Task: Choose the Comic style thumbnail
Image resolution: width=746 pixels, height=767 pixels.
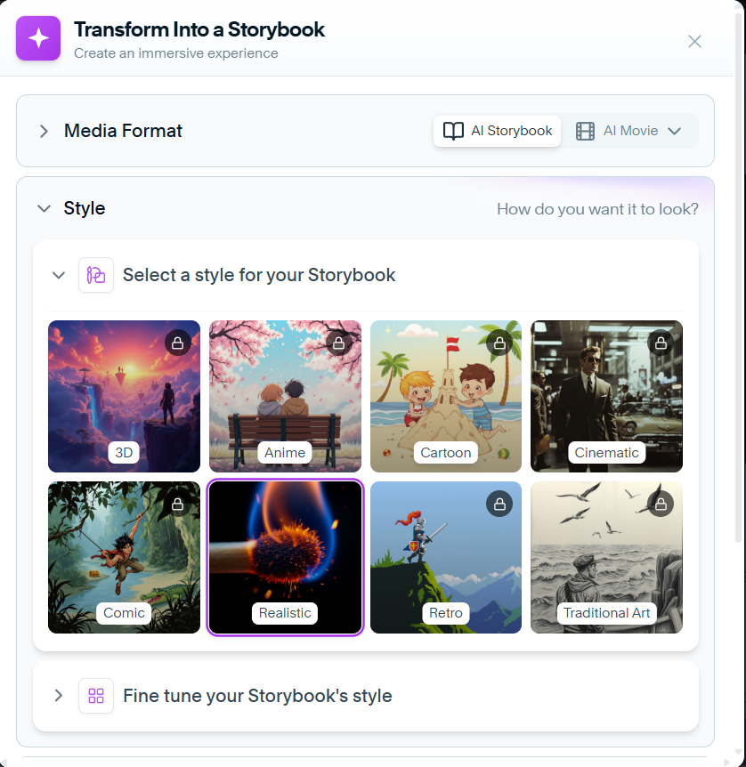Action: tap(124, 557)
